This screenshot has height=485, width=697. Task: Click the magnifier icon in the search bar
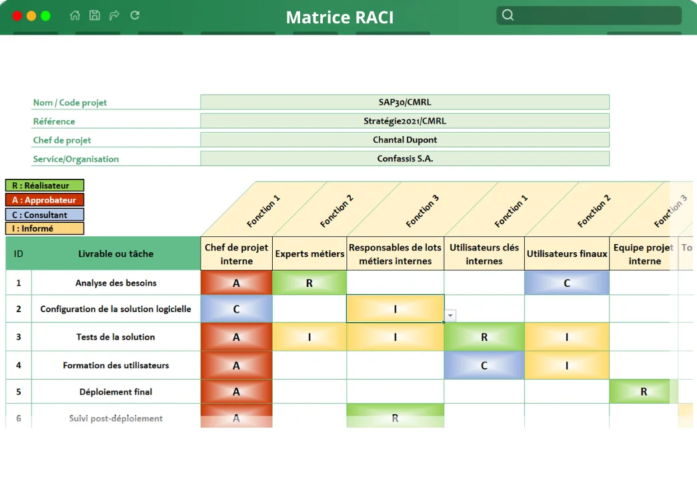(508, 14)
